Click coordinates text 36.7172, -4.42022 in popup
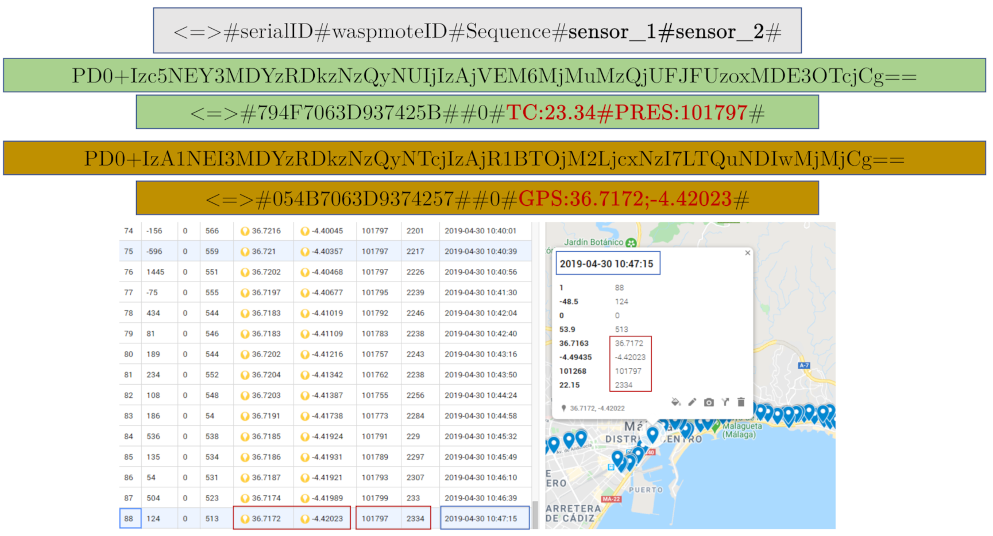Image resolution: width=993 pixels, height=536 pixels. [597, 409]
